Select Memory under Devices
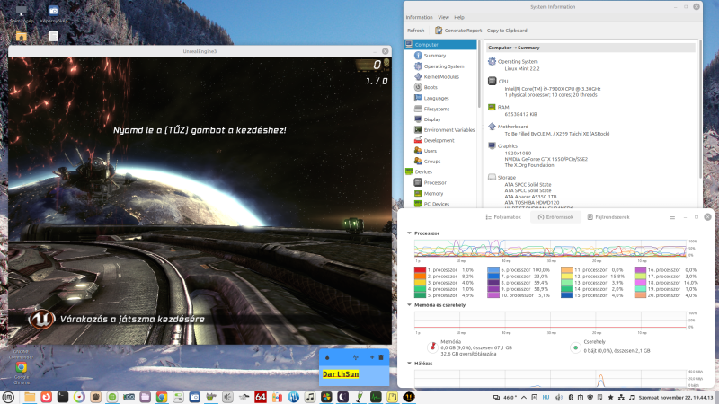Image resolution: width=719 pixels, height=404 pixels. click(x=433, y=194)
